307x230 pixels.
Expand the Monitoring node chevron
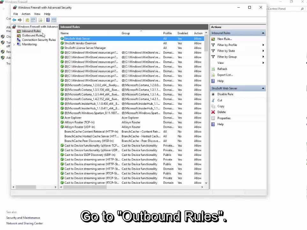[x=14, y=44]
